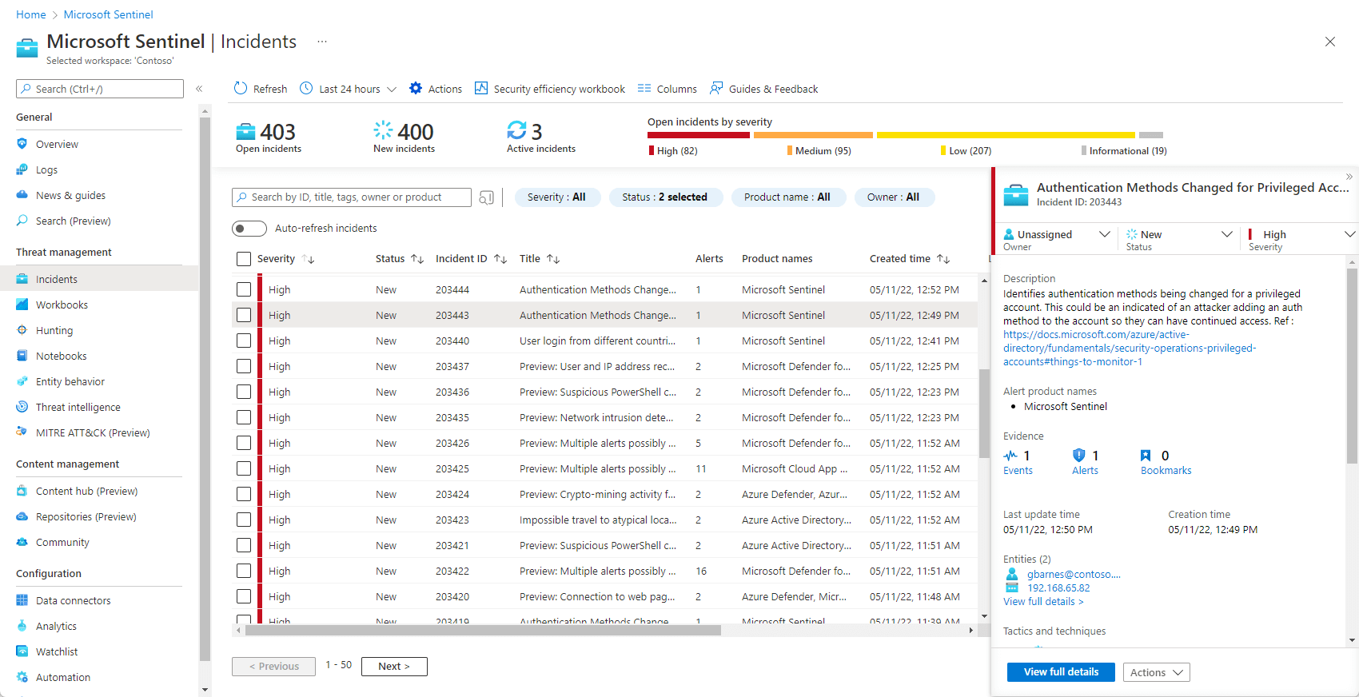1359x697 pixels.
Task: Toggle Auto-refresh incidents switch
Action: 249,229
